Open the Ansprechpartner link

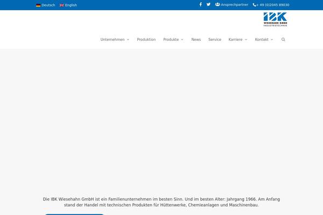234,5
